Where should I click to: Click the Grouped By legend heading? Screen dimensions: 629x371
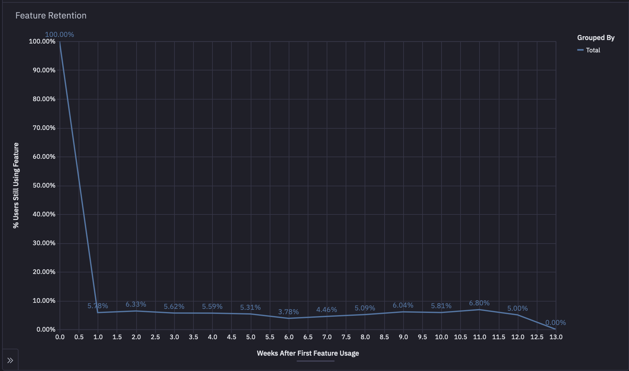596,38
